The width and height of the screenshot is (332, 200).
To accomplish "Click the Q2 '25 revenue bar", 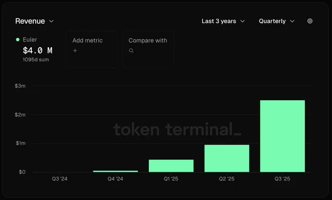I will [x=227, y=158].
